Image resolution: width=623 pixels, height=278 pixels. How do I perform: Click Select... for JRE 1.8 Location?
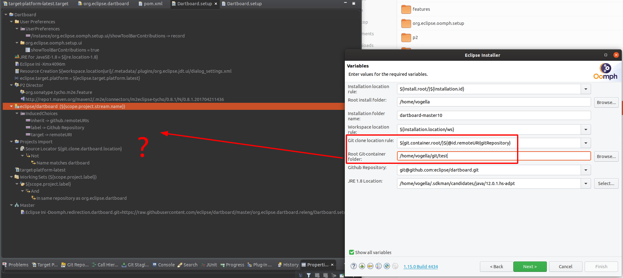pyautogui.click(x=606, y=183)
